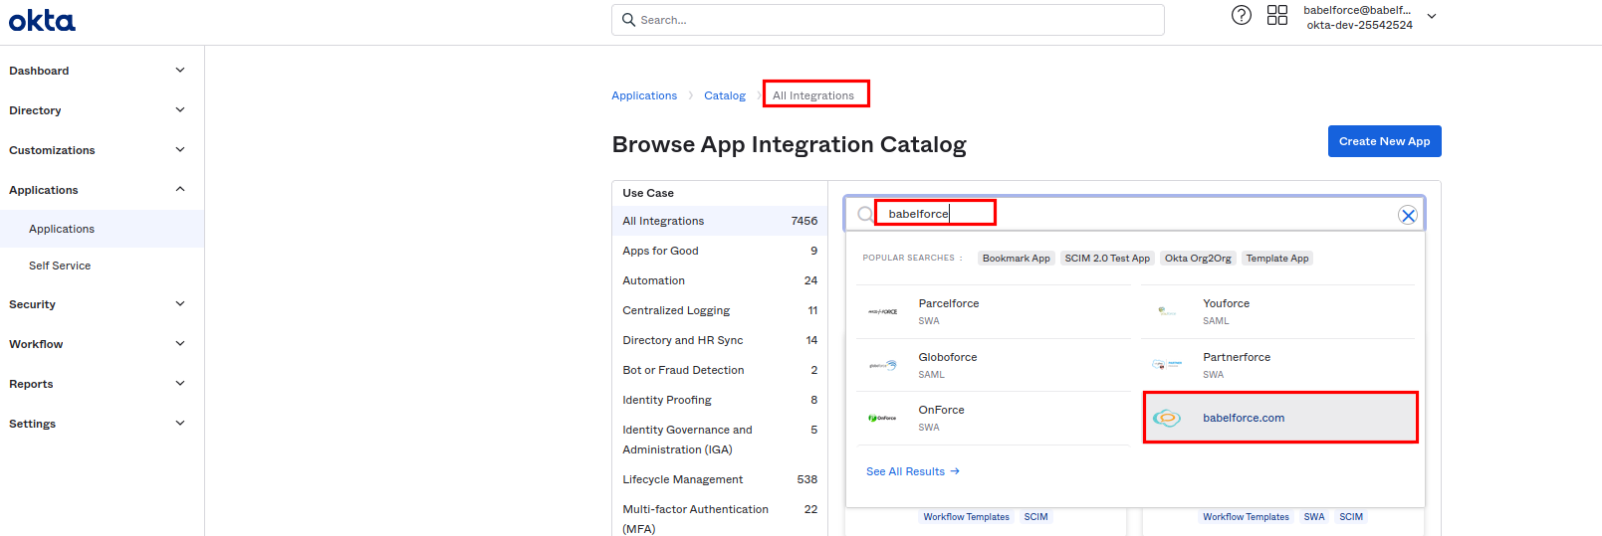Clear the catalog search with X icon
Image resolution: width=1602 pixels, height=536 pixels.
(1408, 215)
